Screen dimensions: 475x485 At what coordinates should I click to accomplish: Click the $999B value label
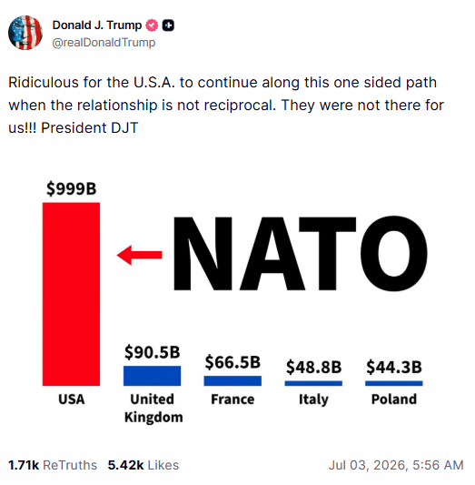[x=72, y=188]
